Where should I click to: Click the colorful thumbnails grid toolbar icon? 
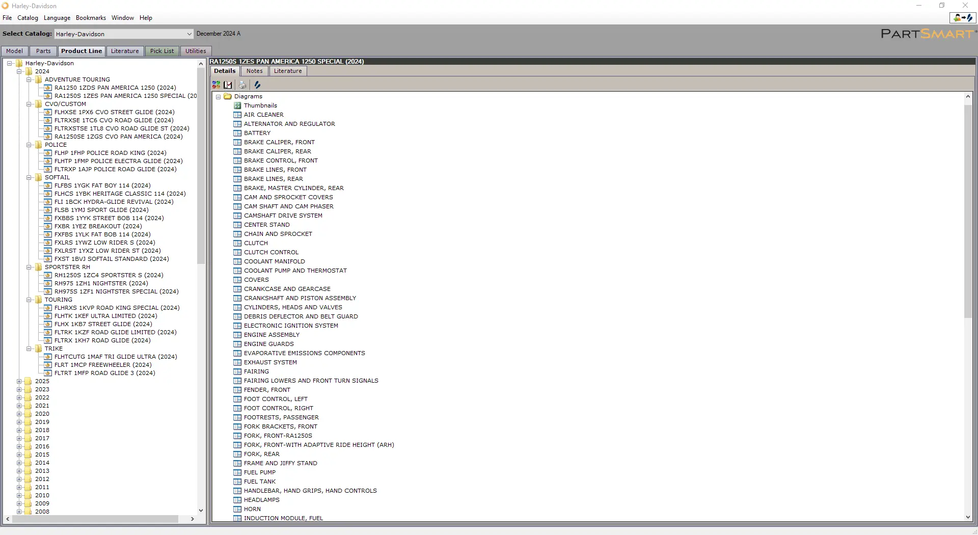(216, 85)
